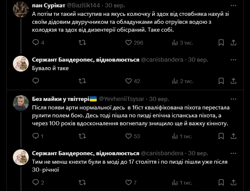Viewport: 250px width, 191px height.
Task: Retweet the post by пан Сурікат
Action: click(x=82, y=43)
